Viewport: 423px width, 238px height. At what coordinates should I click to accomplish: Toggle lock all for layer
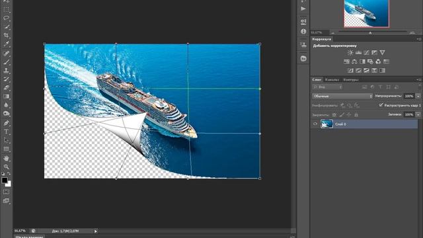(356, 114)
